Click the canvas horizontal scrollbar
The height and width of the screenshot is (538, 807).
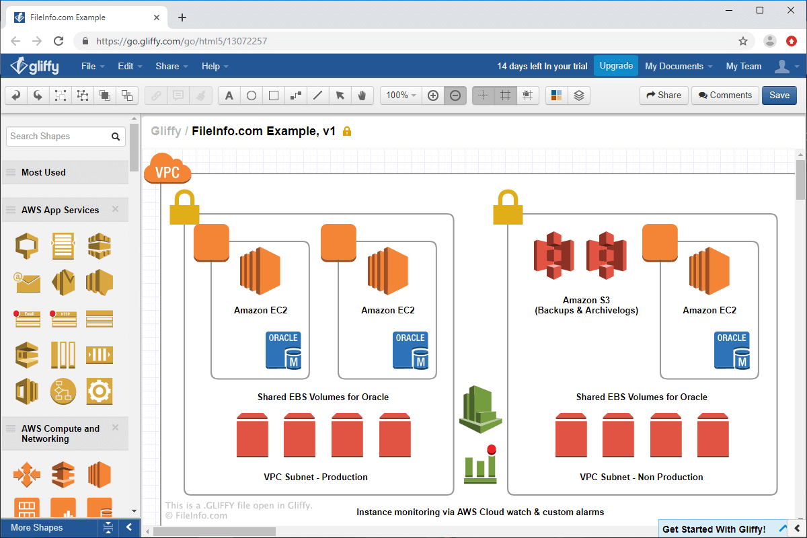point(214,531)
